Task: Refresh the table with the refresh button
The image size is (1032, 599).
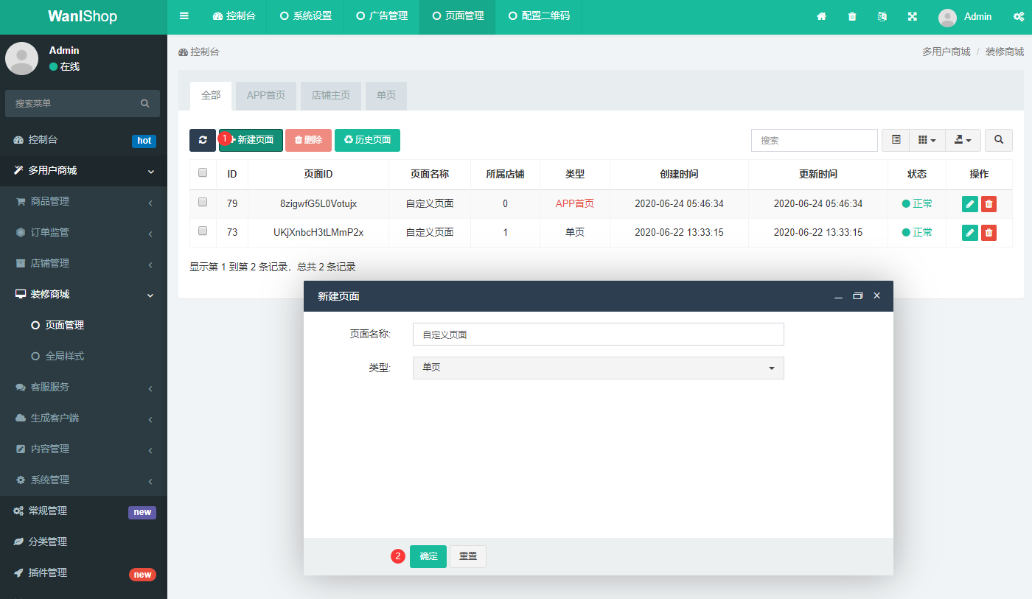Action: coord(203,140)
